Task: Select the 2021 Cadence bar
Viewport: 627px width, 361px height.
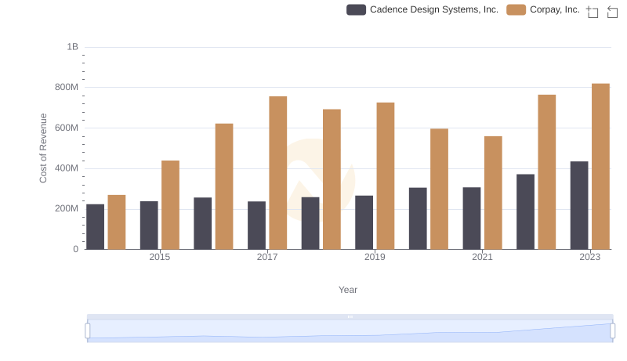Action: click(472, 218)
